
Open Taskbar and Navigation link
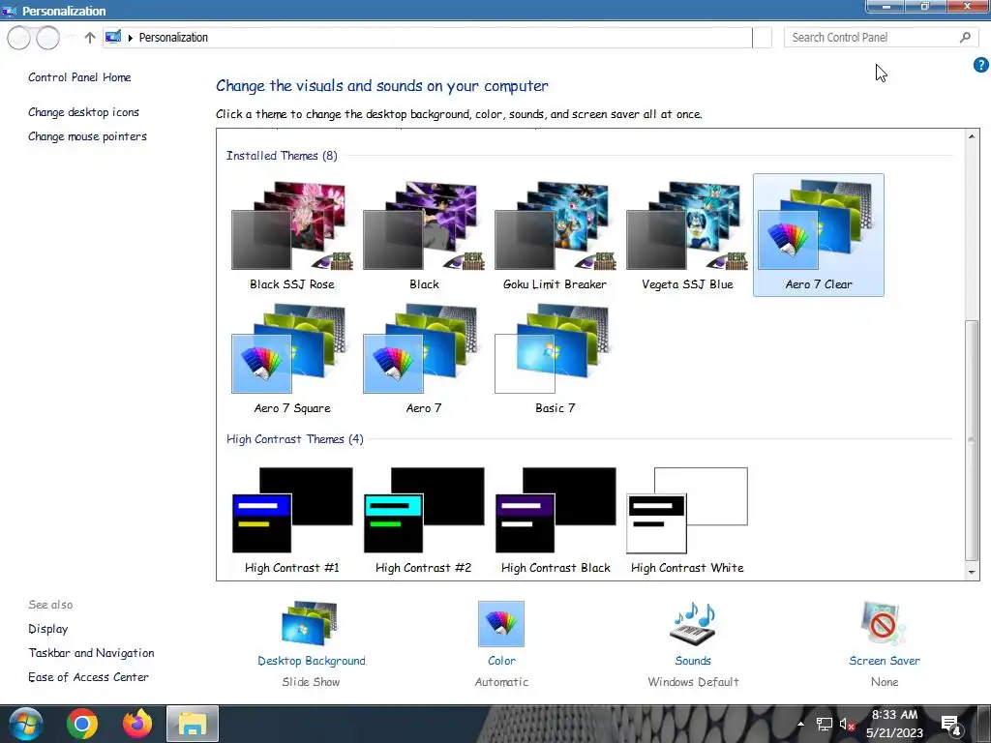(x=91, y=653)
